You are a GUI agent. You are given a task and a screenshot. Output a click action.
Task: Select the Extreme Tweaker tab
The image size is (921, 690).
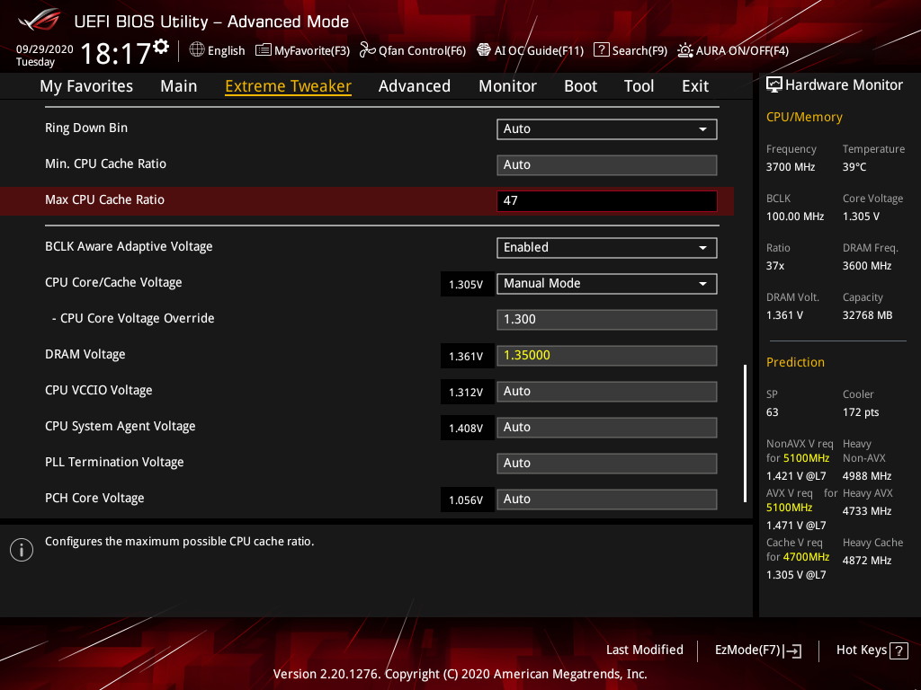289,86
